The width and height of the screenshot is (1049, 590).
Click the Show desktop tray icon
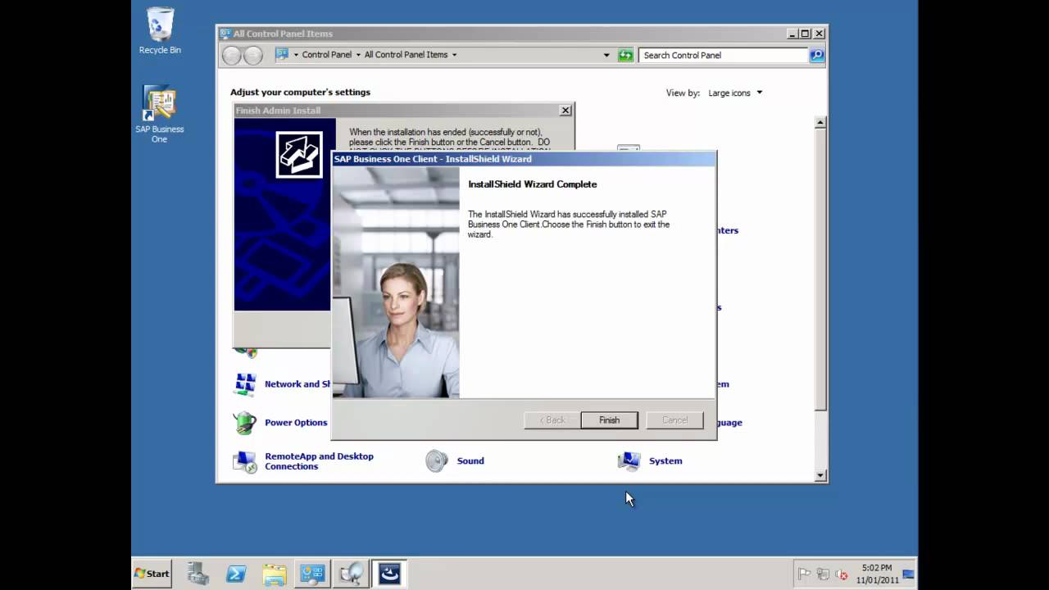click(908, 574)
